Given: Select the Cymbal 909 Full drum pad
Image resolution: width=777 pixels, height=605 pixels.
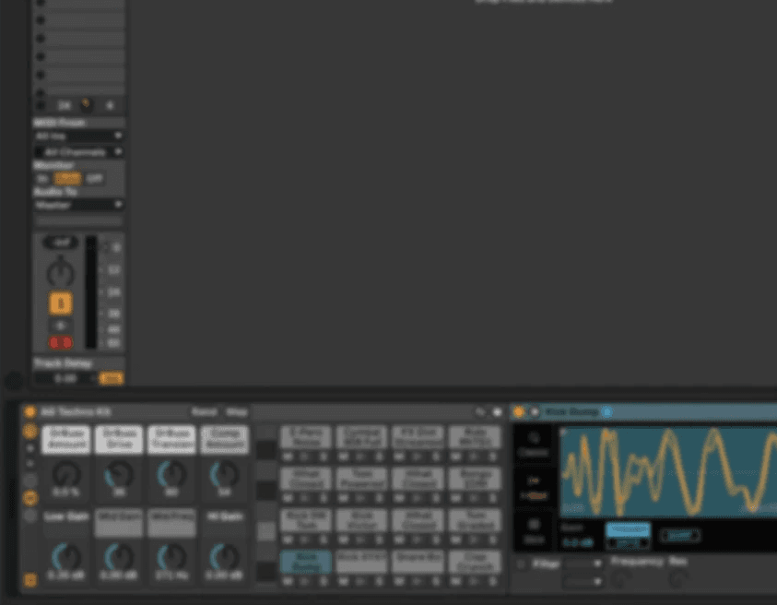Looking at the screenshot, I should (x=361, y=437).
